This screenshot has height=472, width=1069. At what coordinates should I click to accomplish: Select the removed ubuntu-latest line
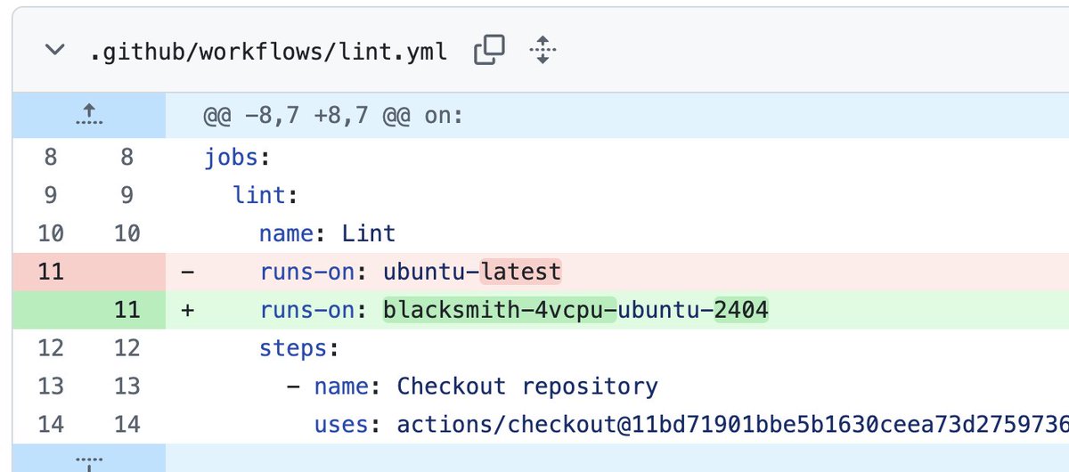(616, 272)
